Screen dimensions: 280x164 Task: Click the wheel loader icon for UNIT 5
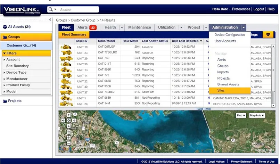66,98
